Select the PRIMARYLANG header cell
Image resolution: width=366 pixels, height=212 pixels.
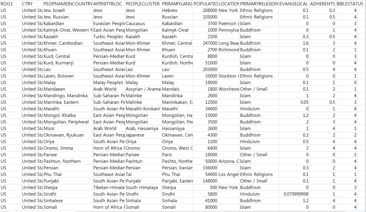click(177, 4)
